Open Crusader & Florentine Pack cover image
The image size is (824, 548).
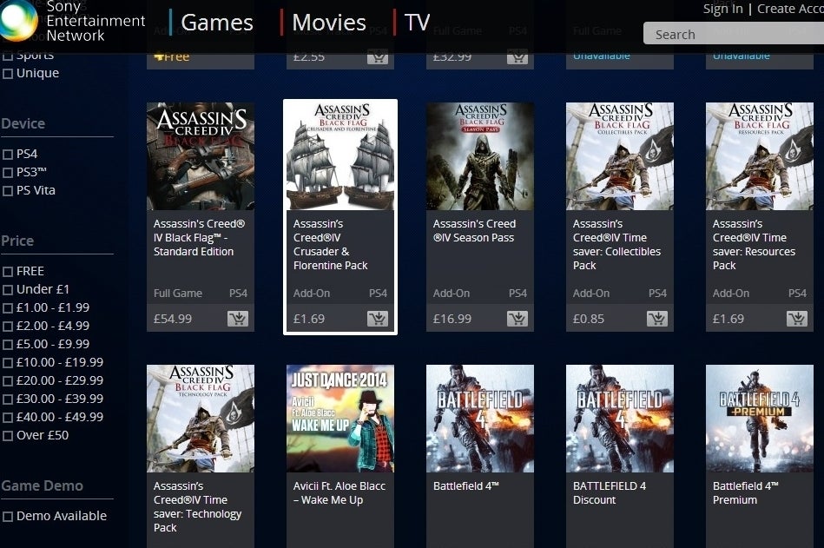340,156
